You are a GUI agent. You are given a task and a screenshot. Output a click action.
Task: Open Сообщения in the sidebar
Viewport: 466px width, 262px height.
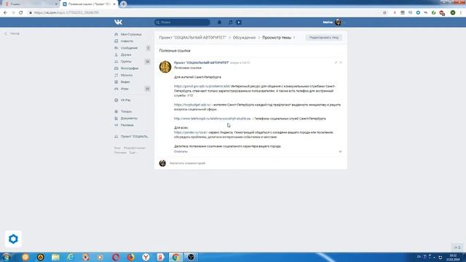point(129,48)
